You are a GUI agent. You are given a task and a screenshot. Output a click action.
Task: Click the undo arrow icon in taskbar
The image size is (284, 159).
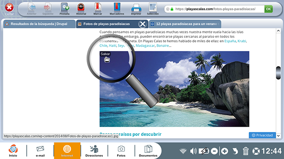235,151
